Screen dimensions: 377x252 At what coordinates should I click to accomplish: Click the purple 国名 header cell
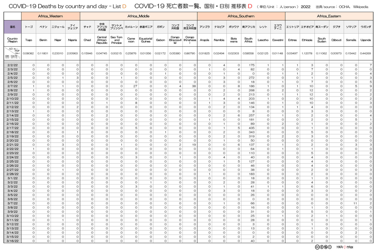pyautogui.click(x=13, y=27)
